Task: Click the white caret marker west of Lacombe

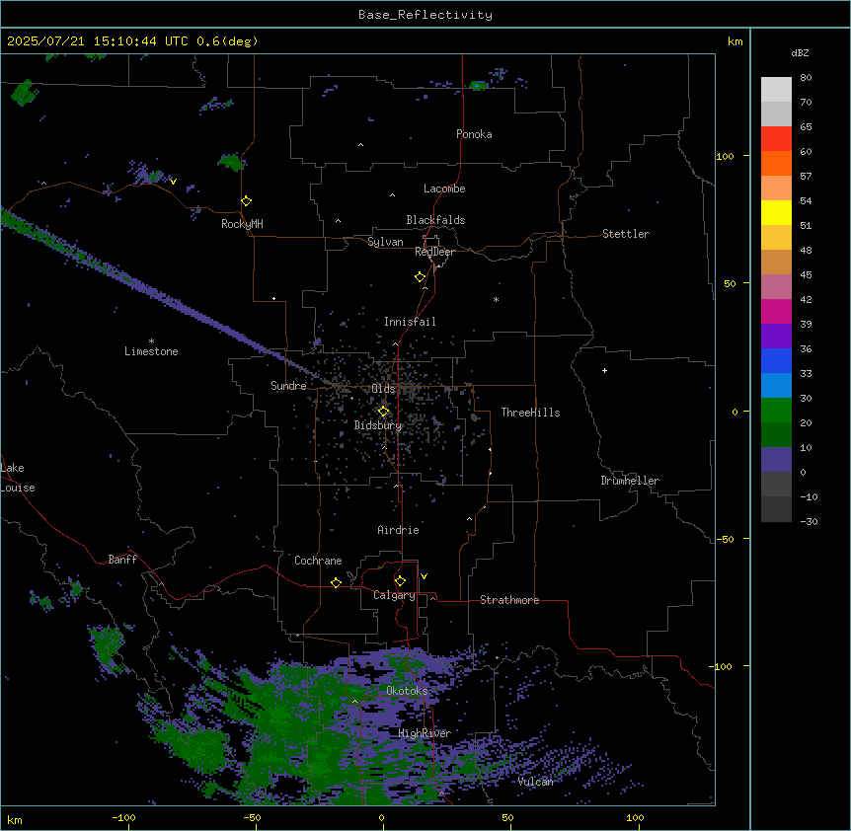Action: point(392,195)
